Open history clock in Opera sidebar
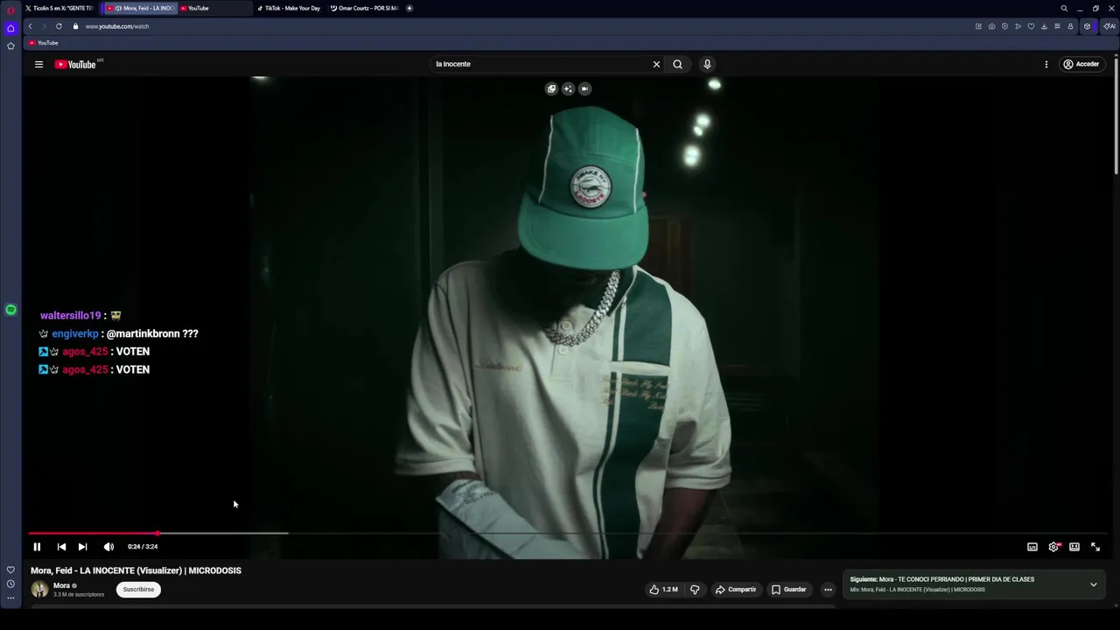 10,584
